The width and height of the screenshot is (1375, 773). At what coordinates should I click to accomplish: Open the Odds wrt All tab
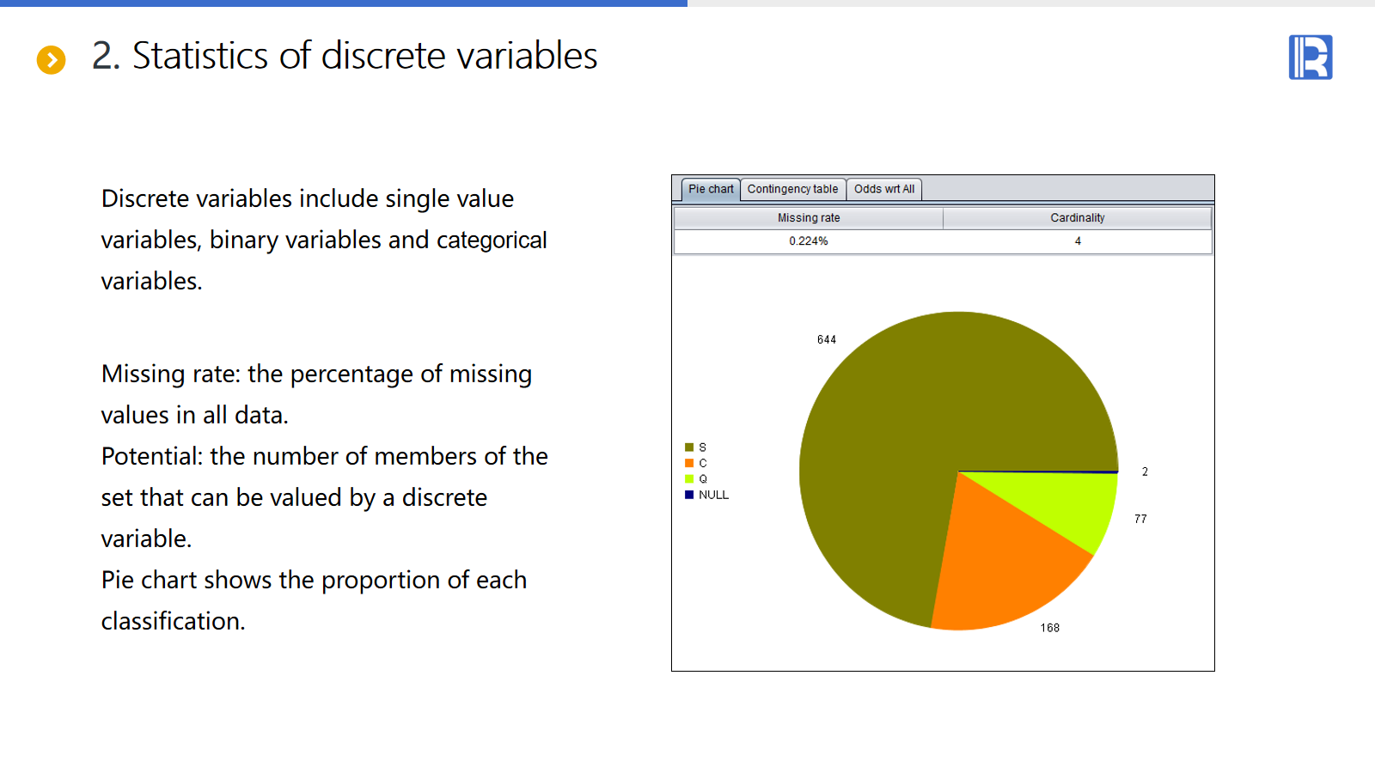tap(883, 189)
